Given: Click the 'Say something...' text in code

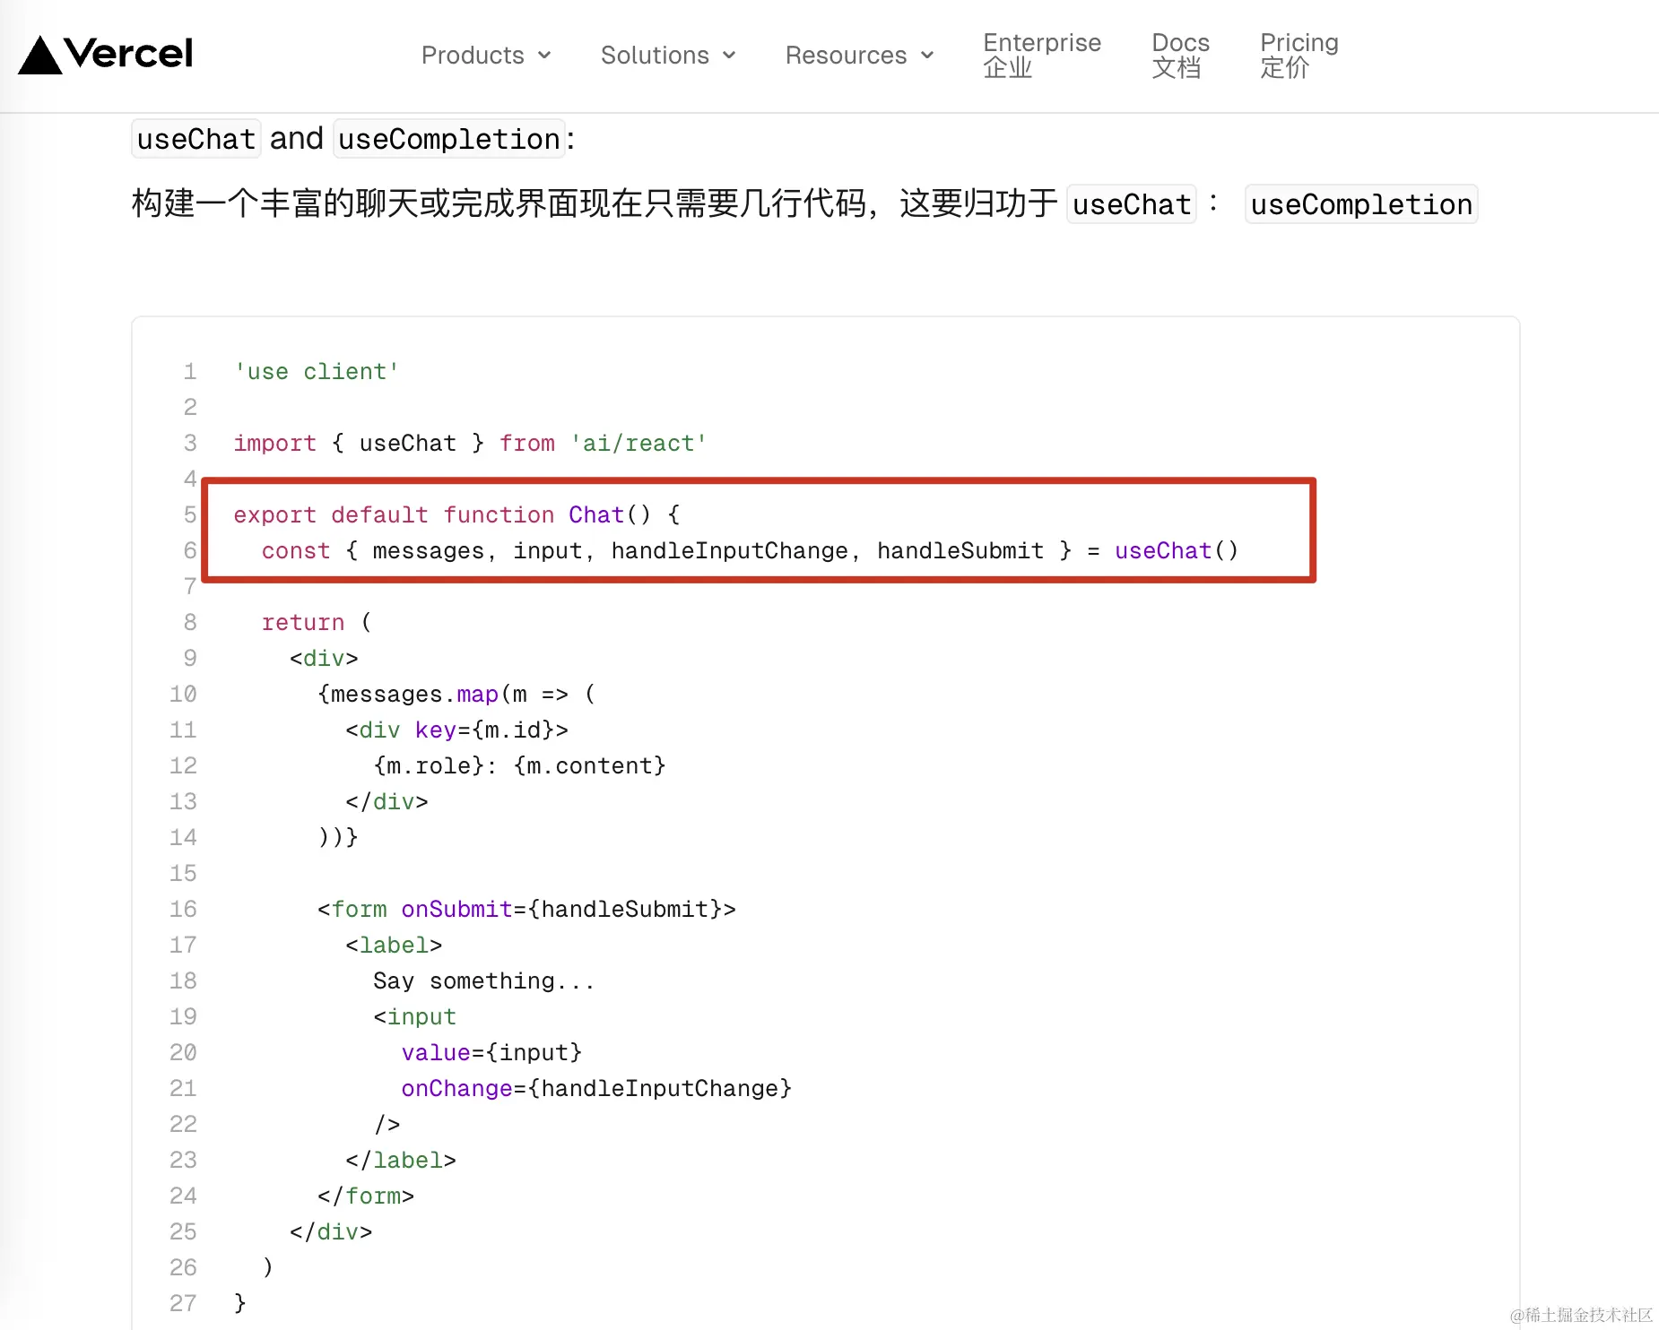Looking at the screenshot, I should pos(484,981).
